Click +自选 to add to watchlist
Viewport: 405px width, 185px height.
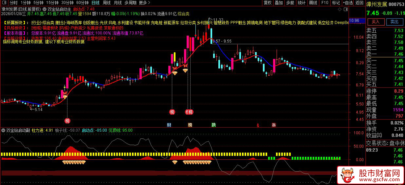(x=348, y=3)
